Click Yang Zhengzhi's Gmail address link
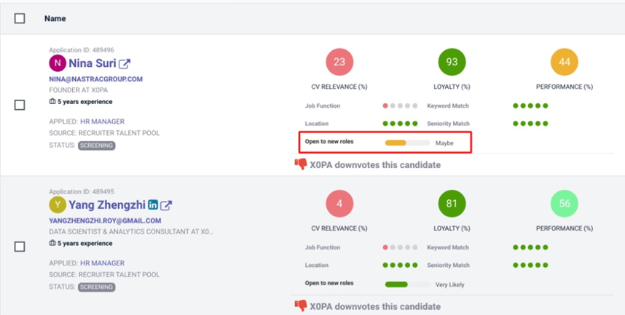 coord(105,220)
